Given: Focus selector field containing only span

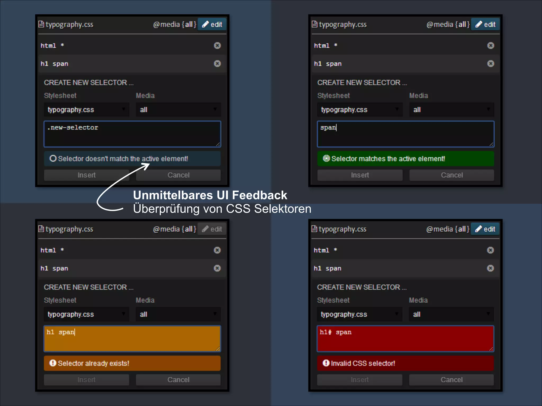Looking at the screenshot, I should (x=406, y=134).
